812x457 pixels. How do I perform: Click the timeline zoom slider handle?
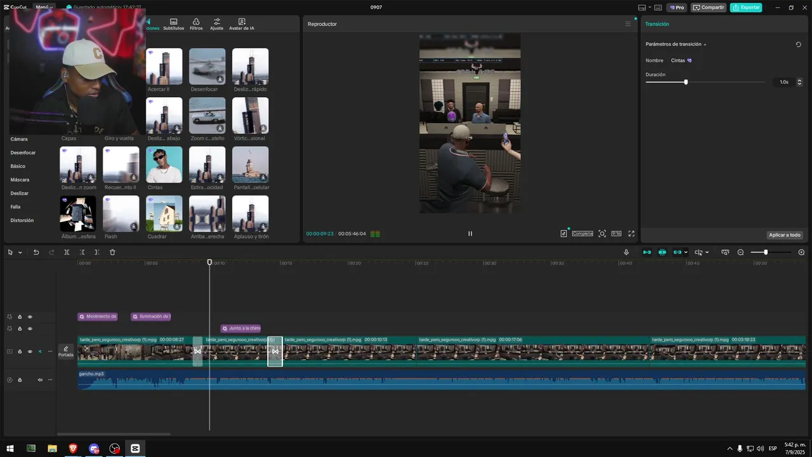tap(766, 253)
